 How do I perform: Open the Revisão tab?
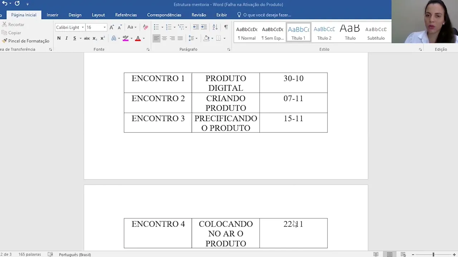pos(199,15)
